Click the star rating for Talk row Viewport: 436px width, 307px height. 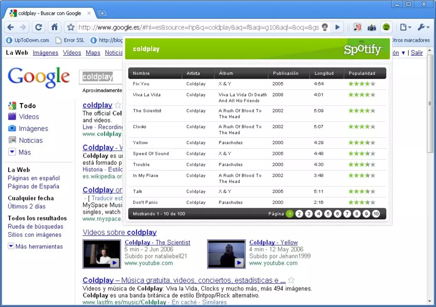point(362,191)
